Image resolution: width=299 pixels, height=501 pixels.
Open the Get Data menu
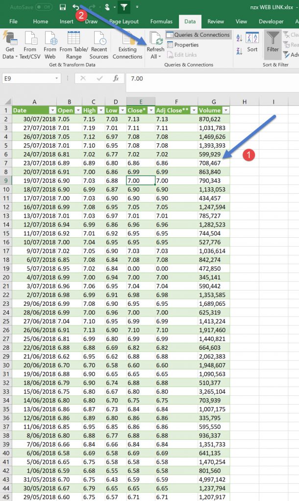coord(10,44)
